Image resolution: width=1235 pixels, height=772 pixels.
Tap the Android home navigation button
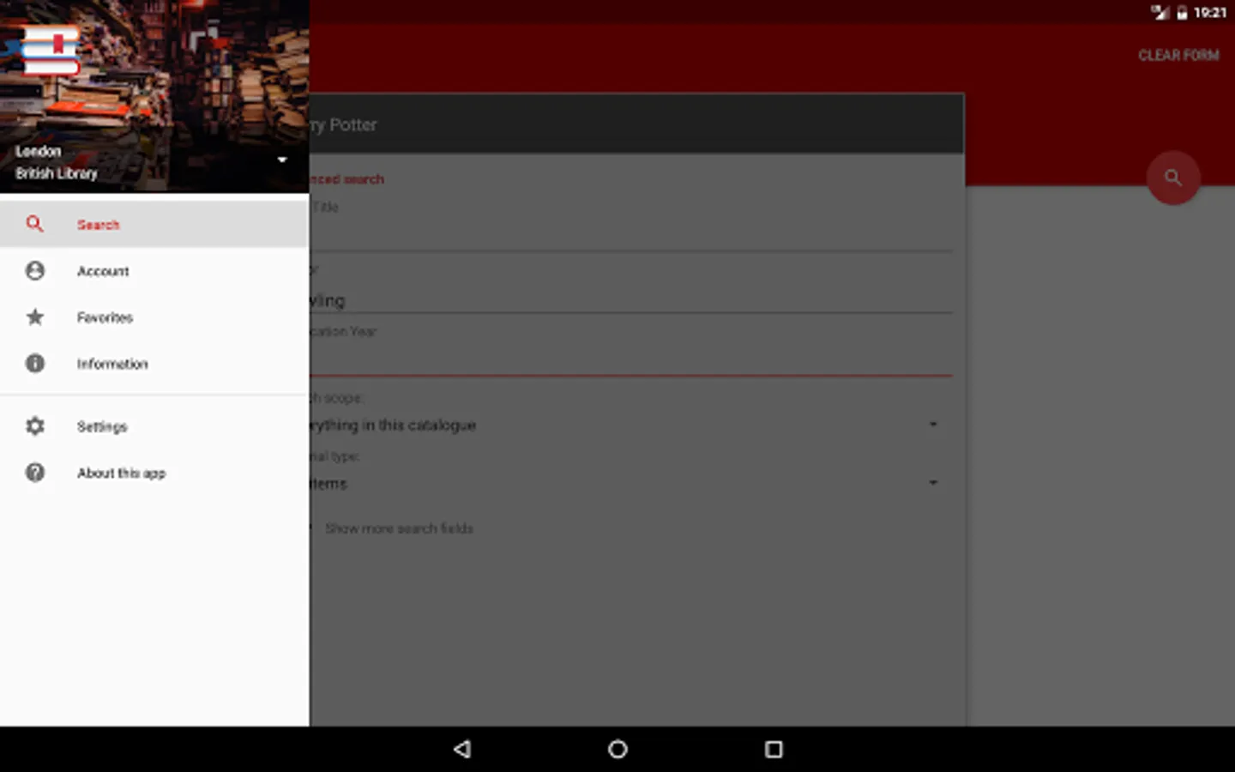[x=617, y=749]
